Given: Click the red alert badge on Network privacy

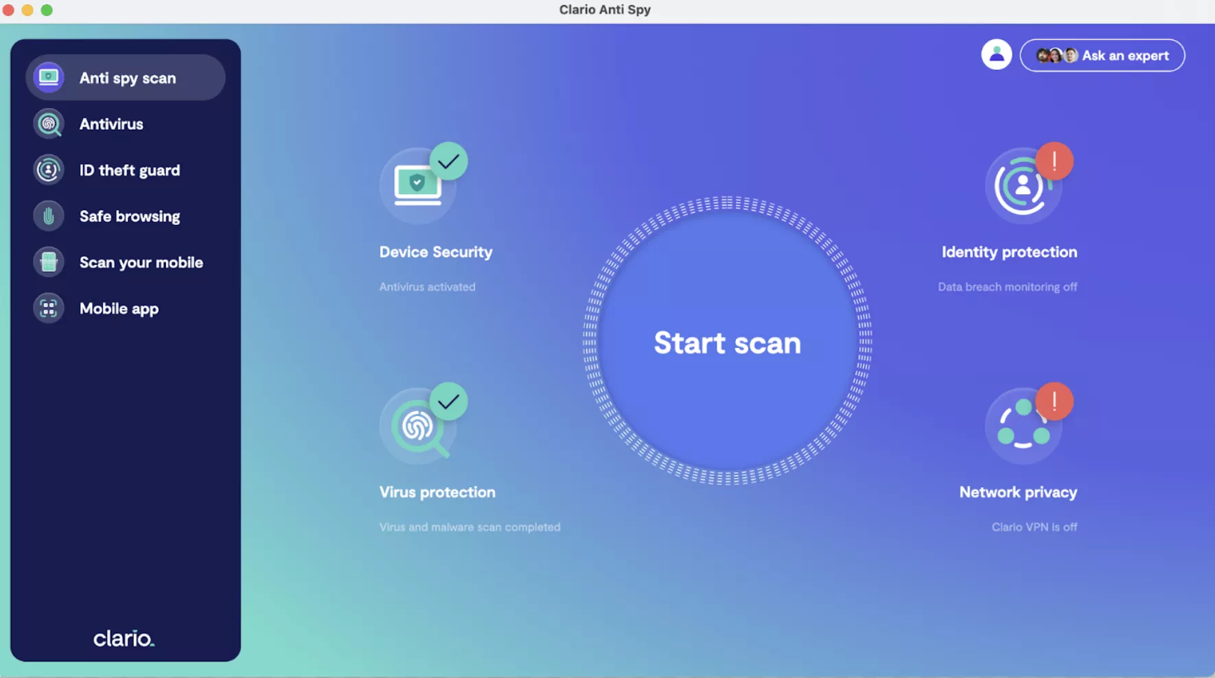Looking at the screenshot, I should click(1054, 401).
